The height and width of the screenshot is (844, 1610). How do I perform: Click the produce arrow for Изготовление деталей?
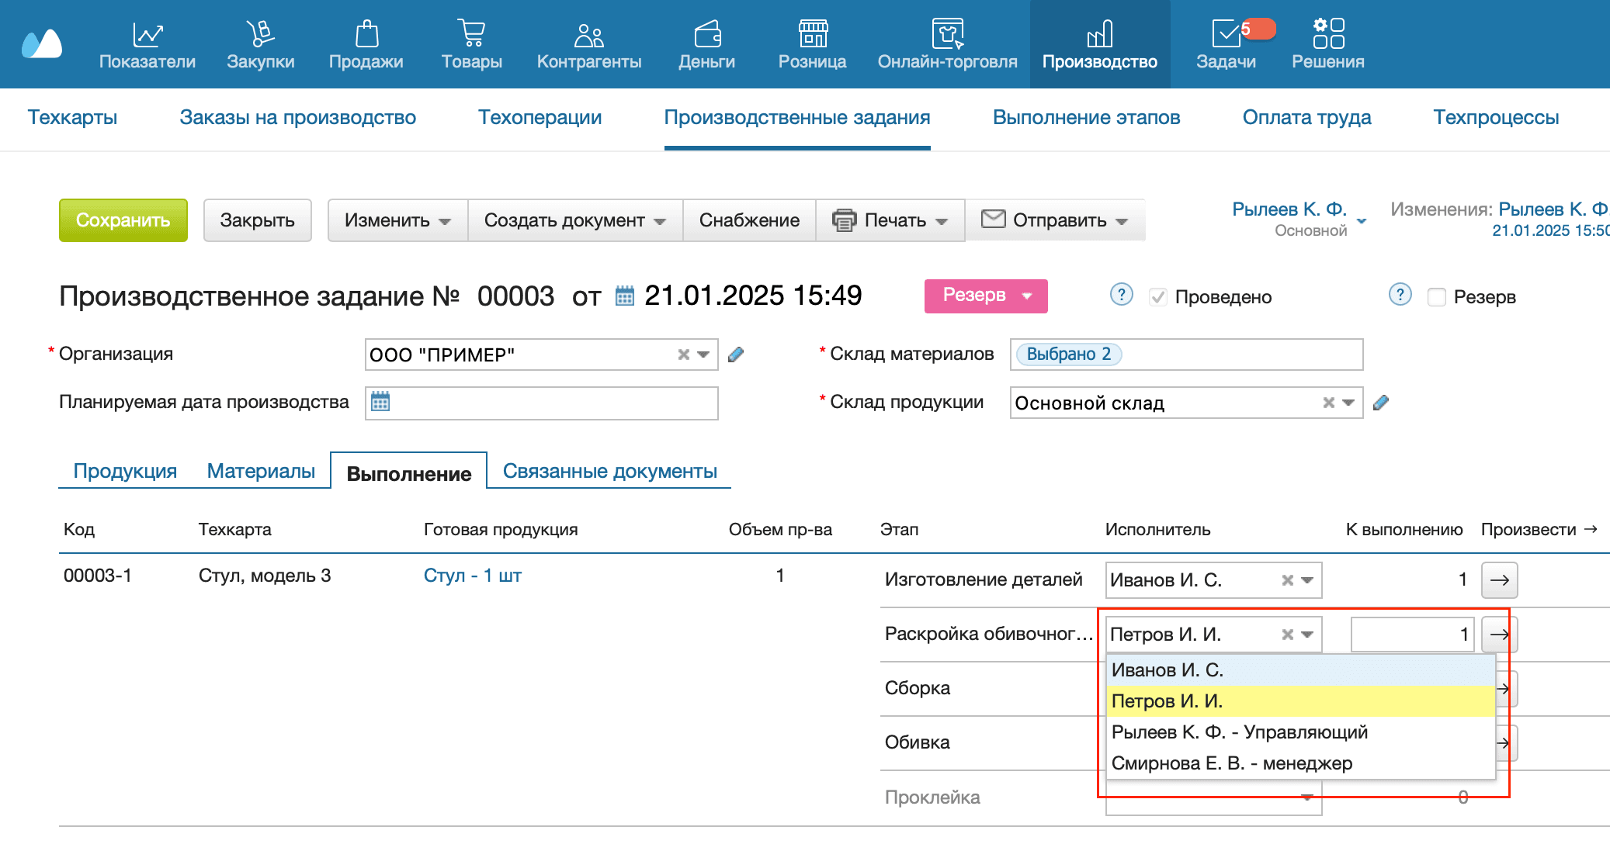[1499, 579]
